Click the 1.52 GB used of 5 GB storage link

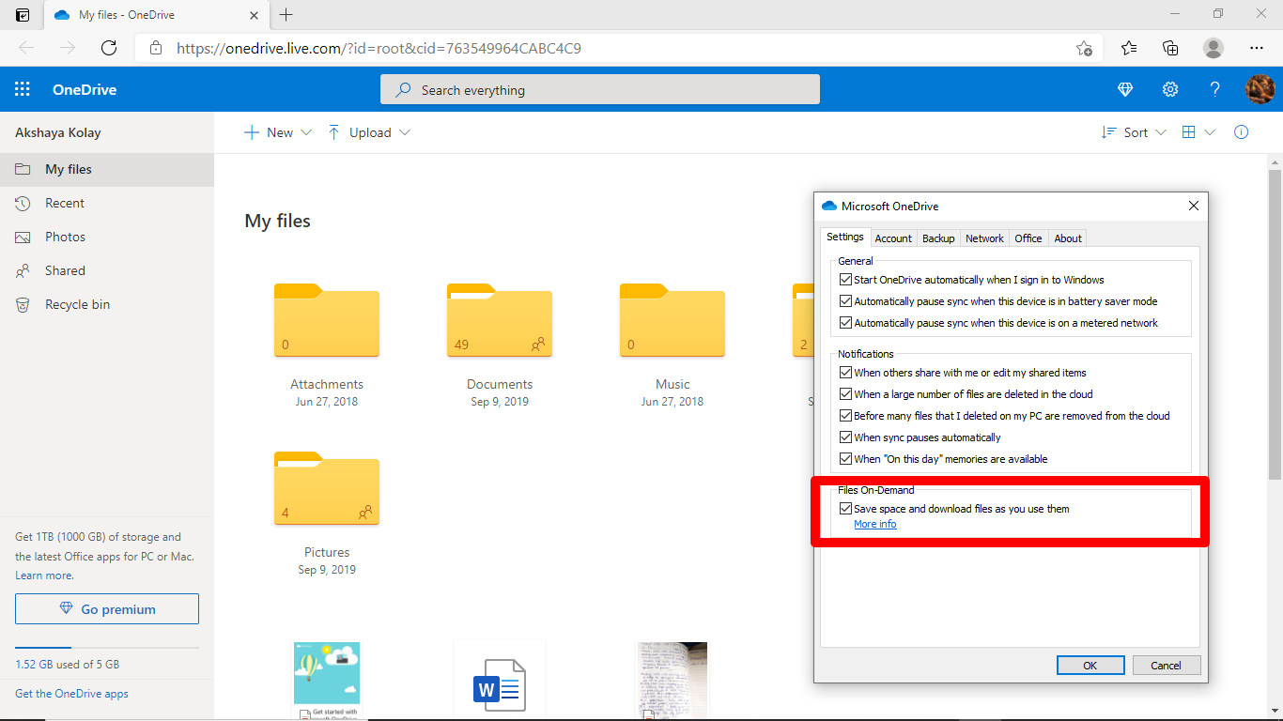pyautogui.click(x=67, y=664)
